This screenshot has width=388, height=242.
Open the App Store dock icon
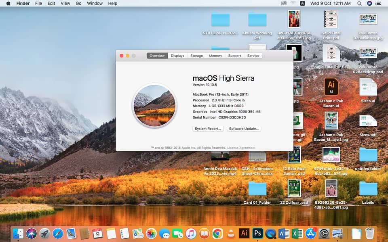[x=310, y=233]
